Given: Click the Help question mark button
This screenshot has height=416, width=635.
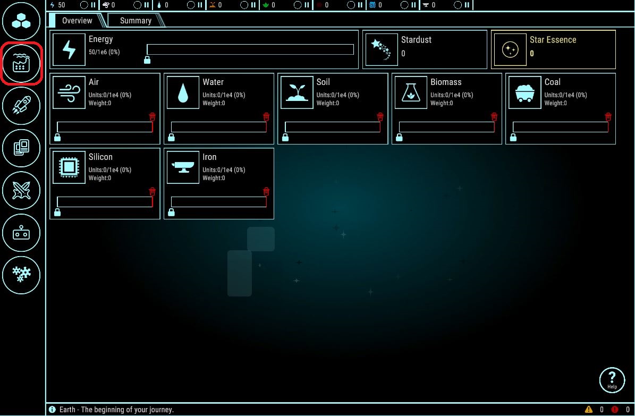Looking at the screenshot, I should pos(612,380).
